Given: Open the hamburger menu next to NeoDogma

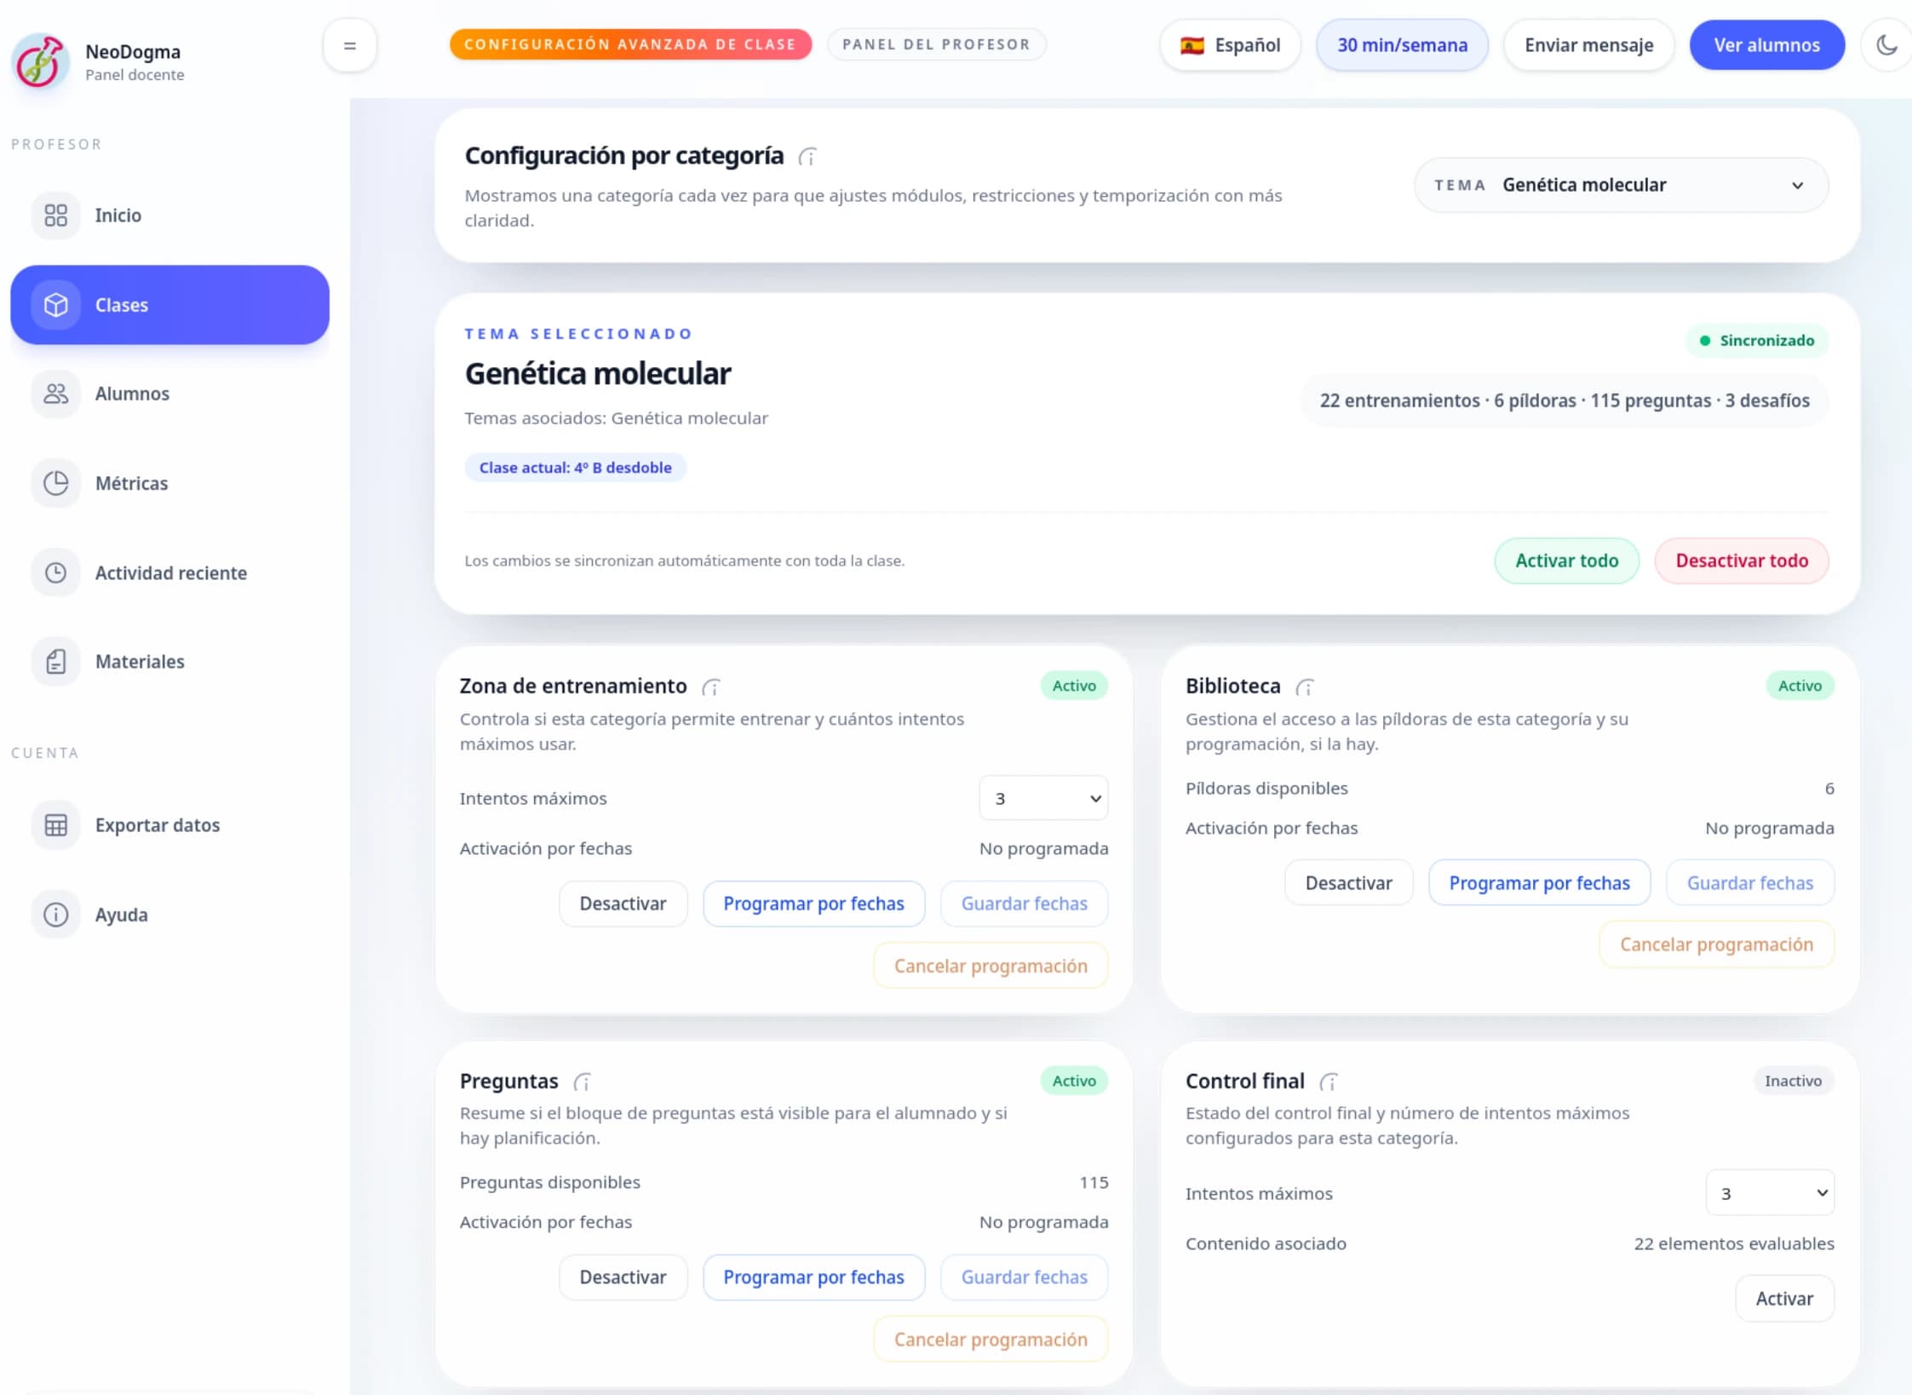Looking at the screenshot, I should pos(349,45).
